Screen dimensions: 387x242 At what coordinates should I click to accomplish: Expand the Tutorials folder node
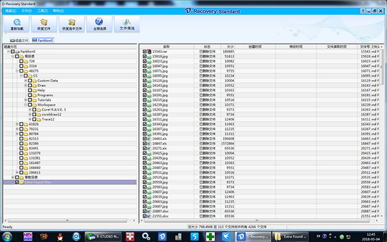tap(25, 100)
